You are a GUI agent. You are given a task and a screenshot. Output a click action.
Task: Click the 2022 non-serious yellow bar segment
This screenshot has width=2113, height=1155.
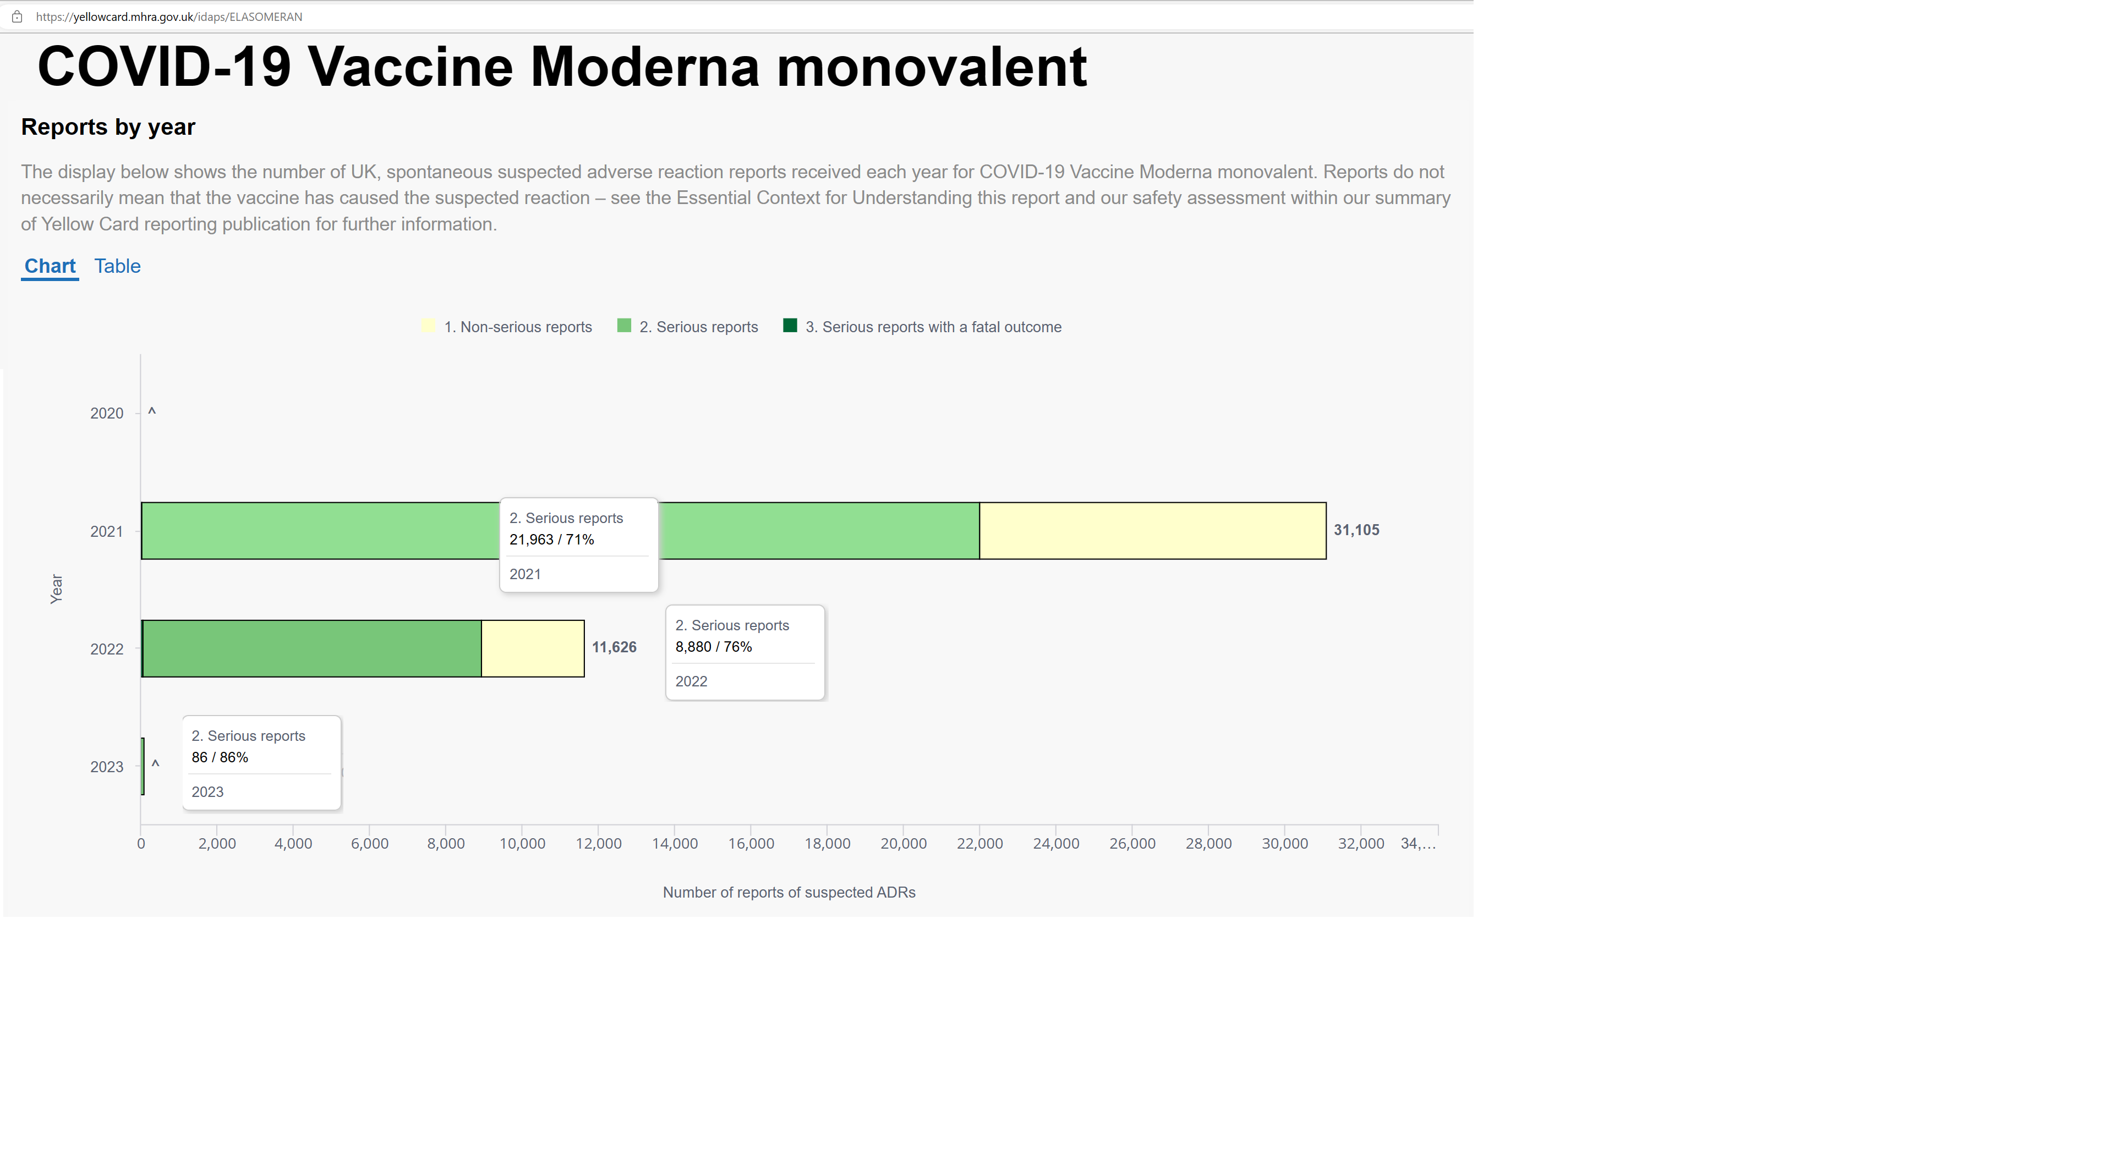point(532,648)
